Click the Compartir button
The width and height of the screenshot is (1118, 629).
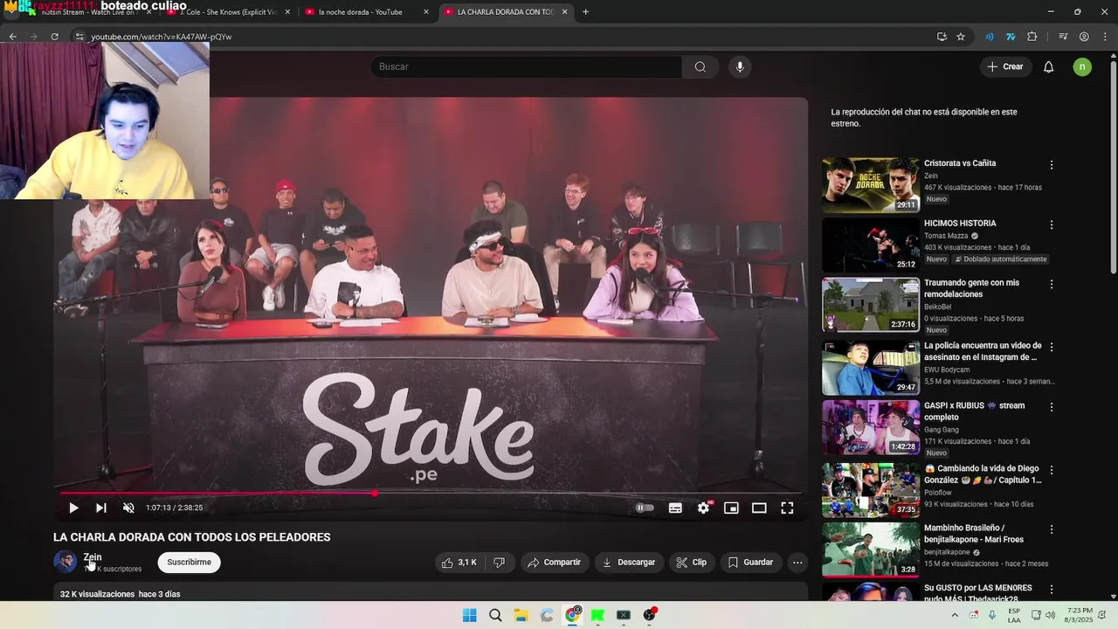click(555, 562)
